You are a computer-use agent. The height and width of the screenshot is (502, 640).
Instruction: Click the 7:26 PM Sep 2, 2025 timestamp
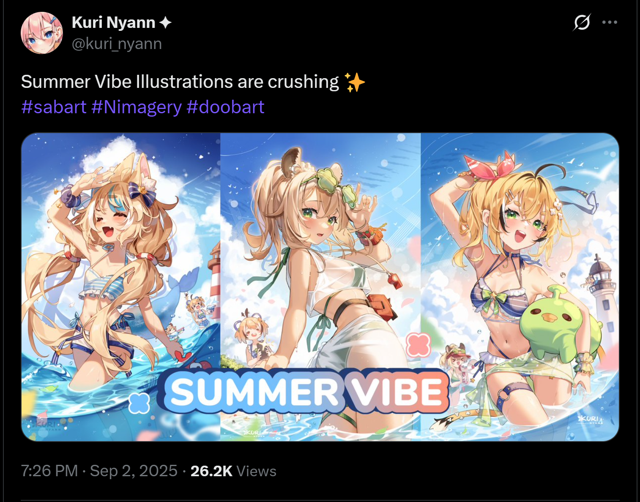pos(99,471)
